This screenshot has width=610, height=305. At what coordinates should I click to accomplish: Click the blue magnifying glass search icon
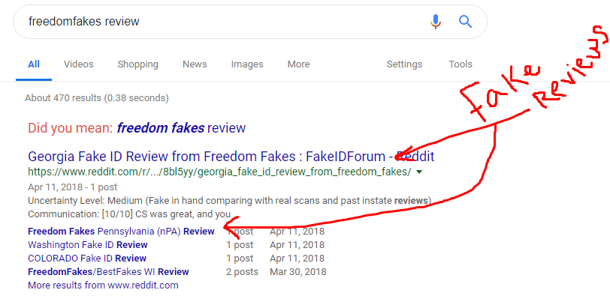click(465, 21)
